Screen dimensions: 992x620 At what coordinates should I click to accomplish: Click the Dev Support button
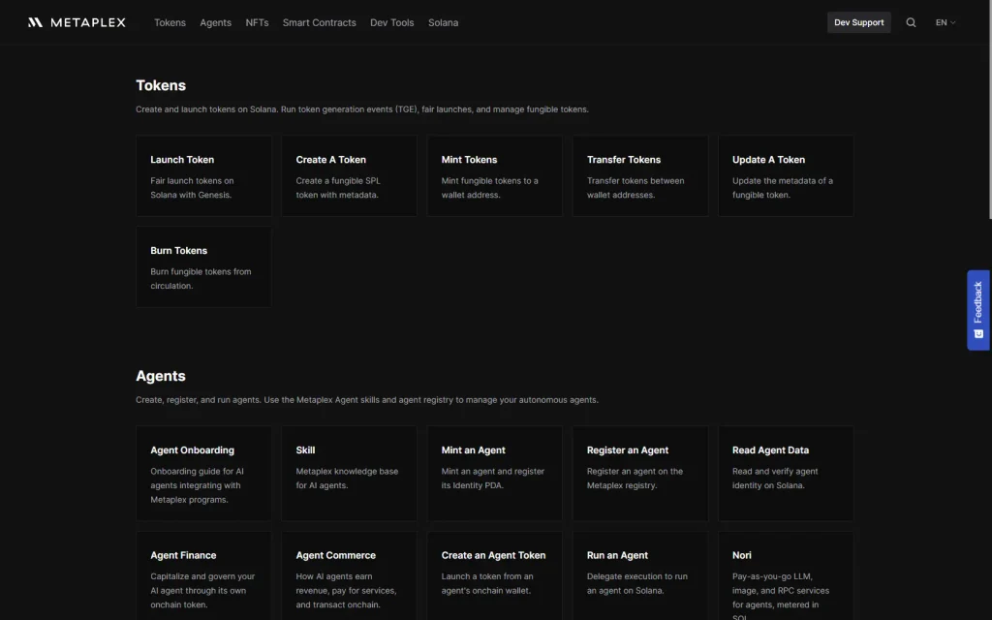858,22
